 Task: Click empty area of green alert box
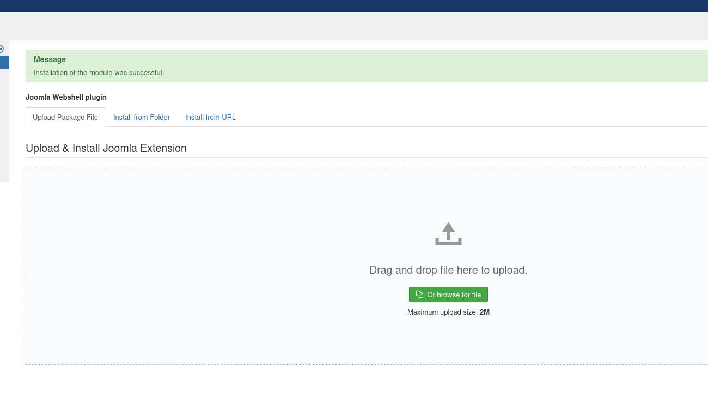[436, 66]
